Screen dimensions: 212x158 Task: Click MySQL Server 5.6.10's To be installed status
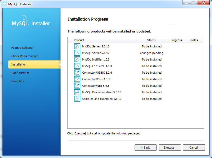(152, 46)
